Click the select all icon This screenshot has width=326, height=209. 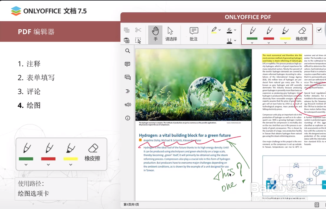[x=138, y=40]
